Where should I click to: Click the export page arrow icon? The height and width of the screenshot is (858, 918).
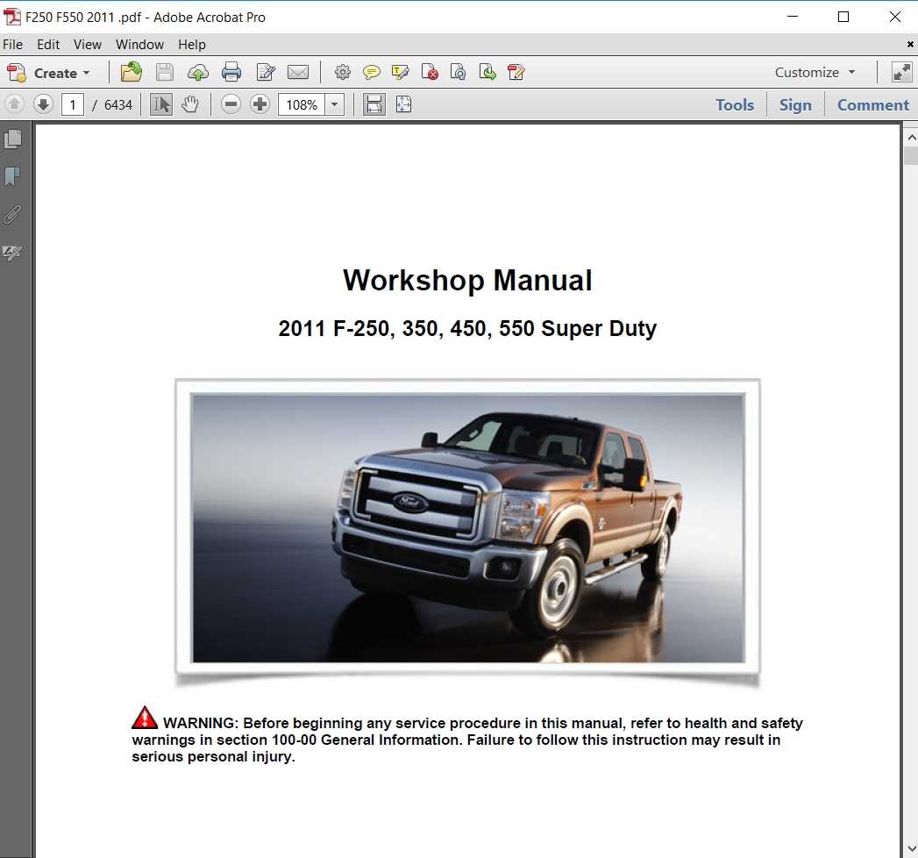[x=487, y=72]
